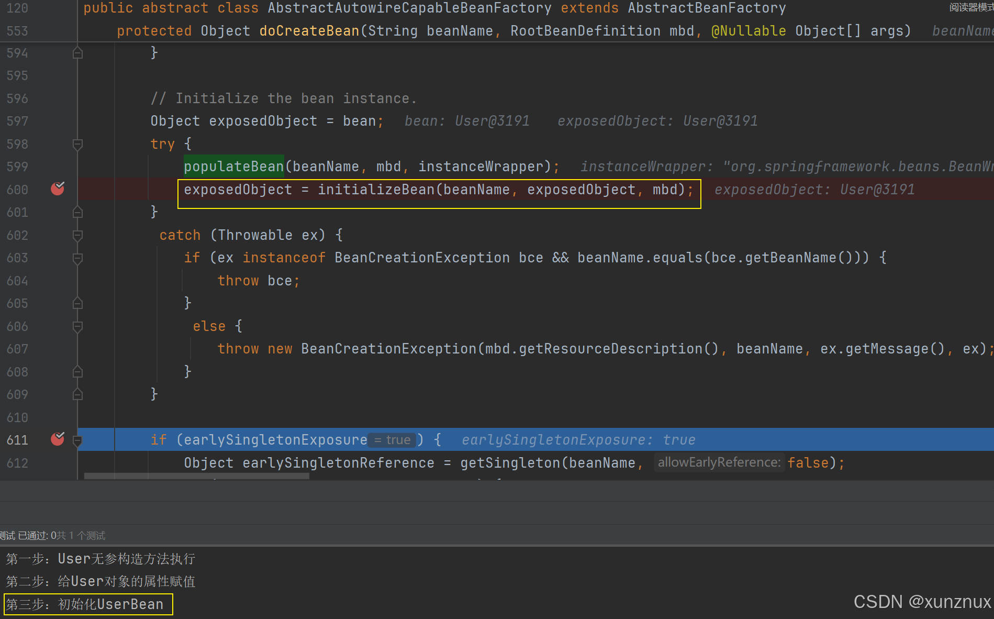Screen dimensions: 994x619
Task: Click the doCreateBean method name in sticky header
Action: coord(309,31)
